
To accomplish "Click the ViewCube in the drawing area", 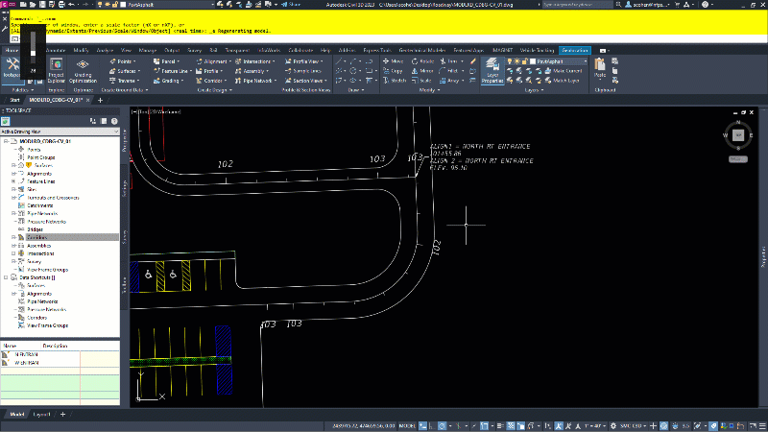I will 737,135.
